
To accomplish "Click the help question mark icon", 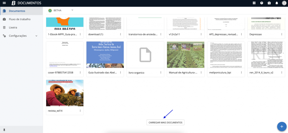I will point(262,3).
